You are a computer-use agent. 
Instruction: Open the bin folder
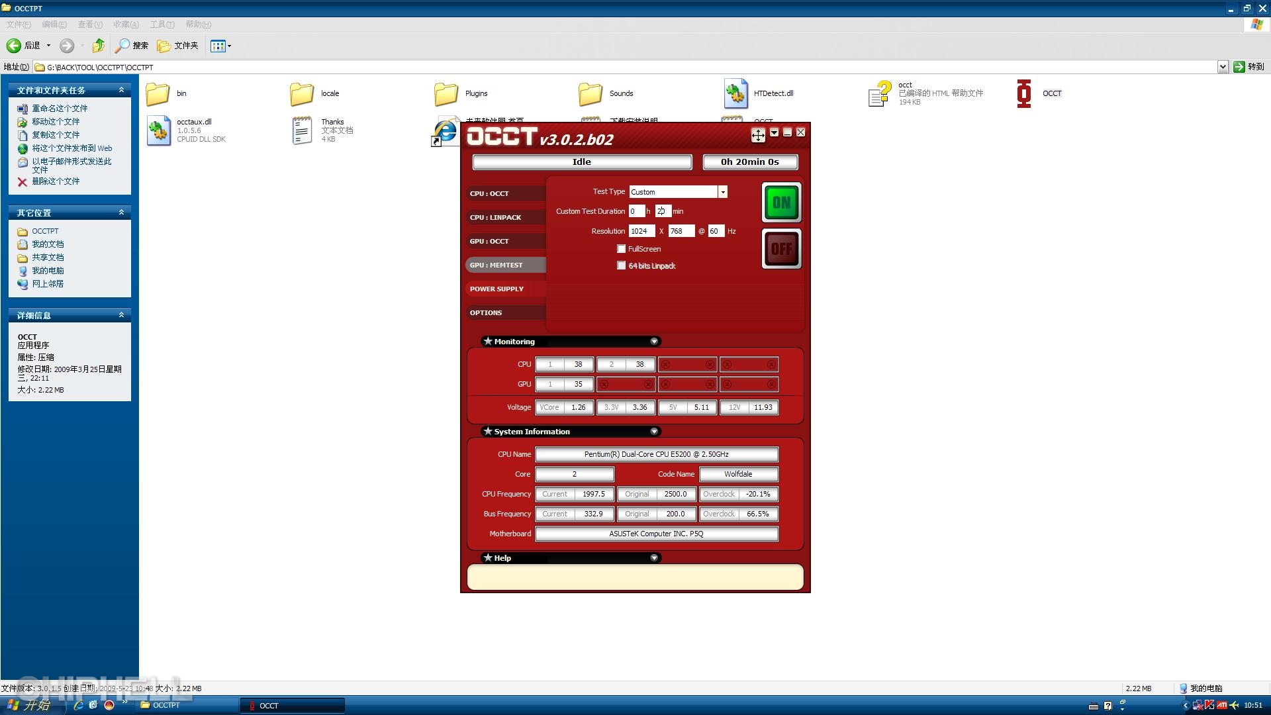[x=158, y=94]
